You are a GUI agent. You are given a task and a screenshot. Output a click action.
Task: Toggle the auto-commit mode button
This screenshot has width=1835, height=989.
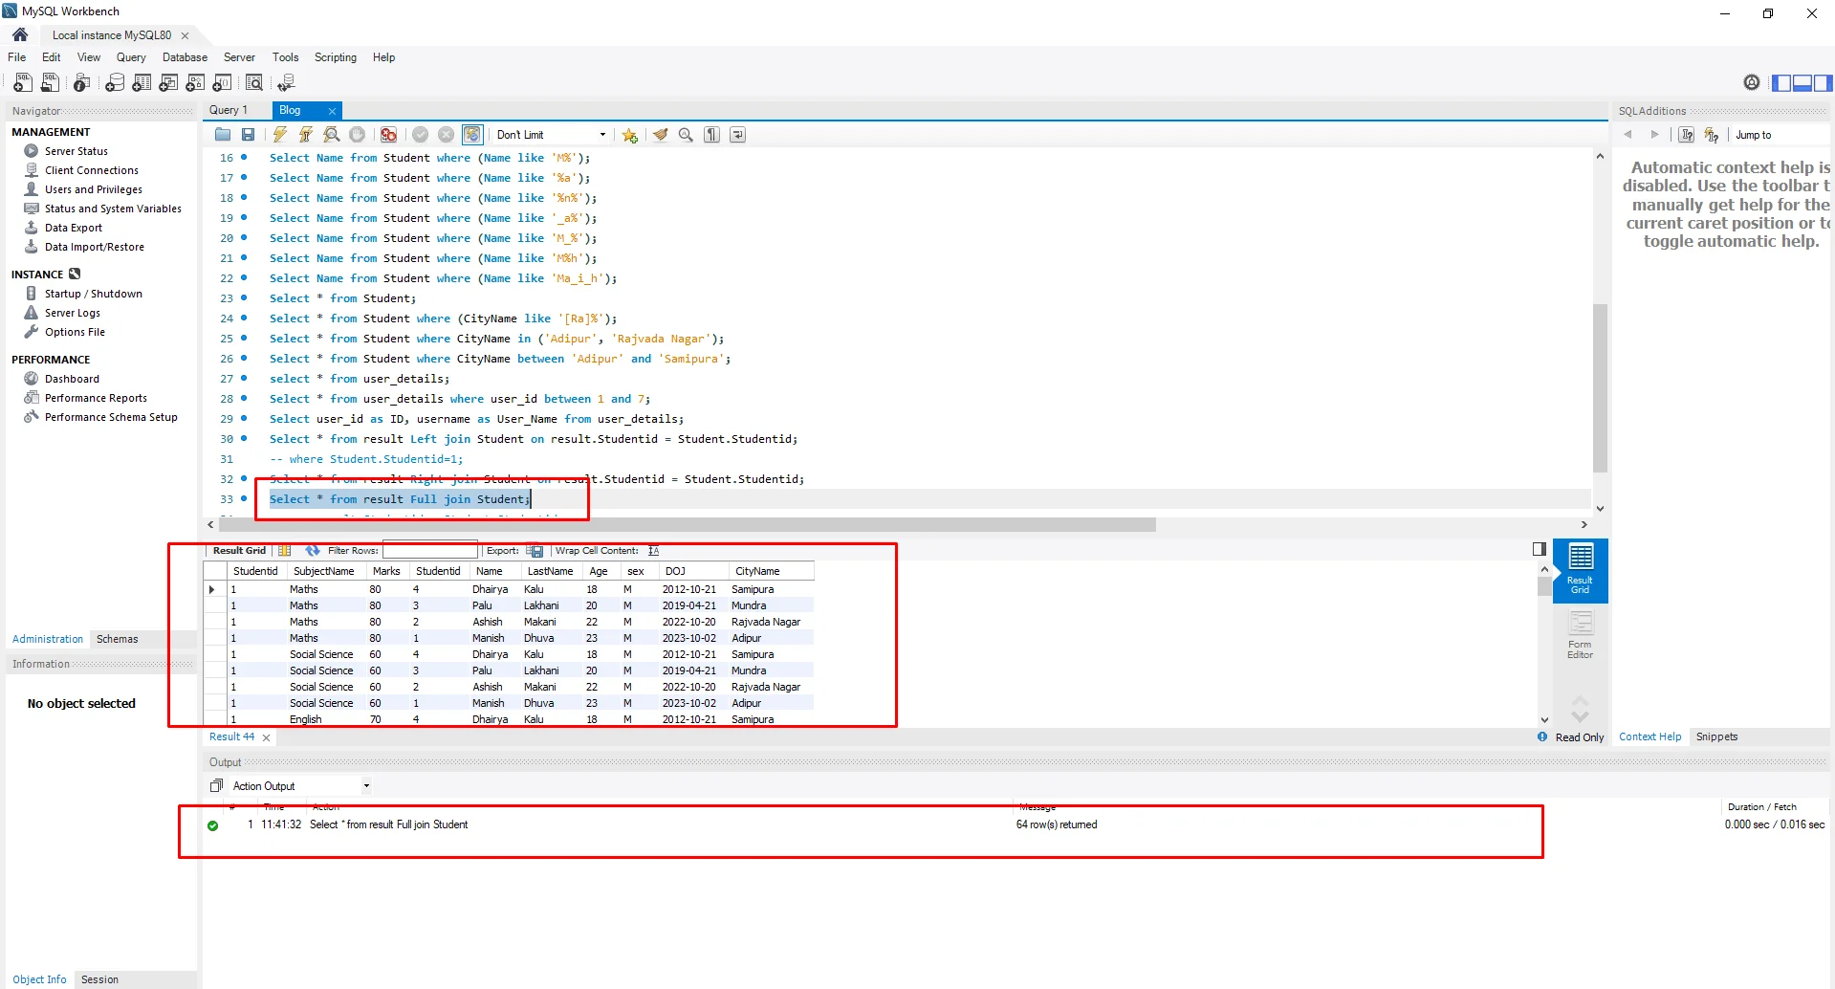coord(471,135)
